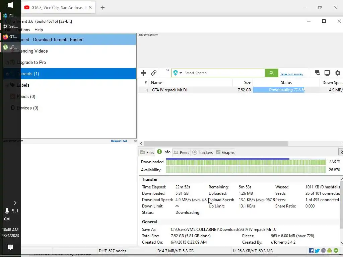Screen dimensions: 343x257
Task: Close the sidebar advertisement
Action: click(x=135, y=141)
